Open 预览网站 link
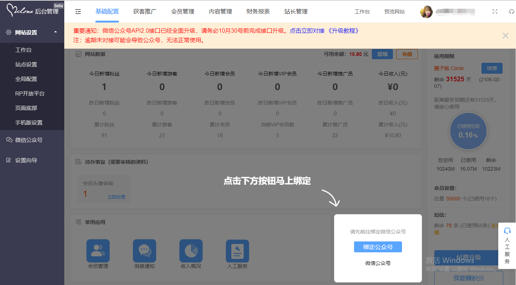The width and height of the screenshot is (516, 285). click(x=394, y=12)
